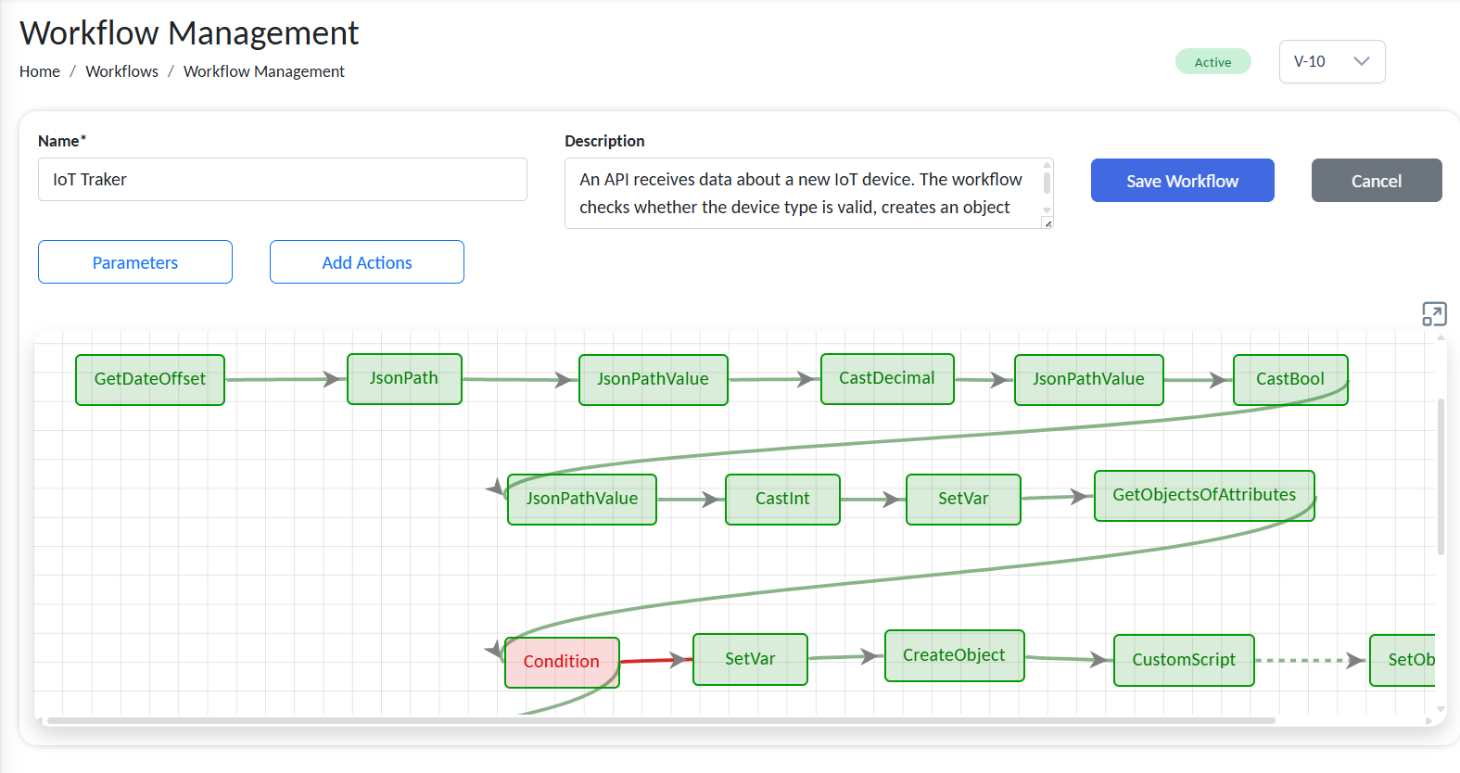Screen dimensions: 1460x773
Task: Select the CreateObject node
Action: 954,655
